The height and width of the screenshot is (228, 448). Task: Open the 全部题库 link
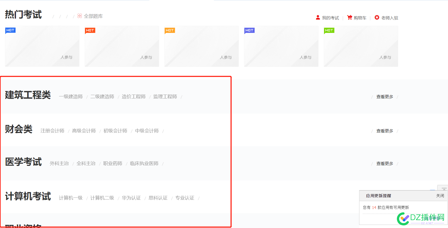pos(93,16)
